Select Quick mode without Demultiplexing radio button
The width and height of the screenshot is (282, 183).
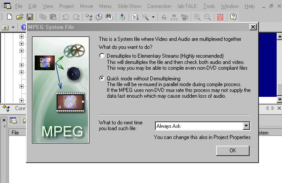click(x=102, y=78)
